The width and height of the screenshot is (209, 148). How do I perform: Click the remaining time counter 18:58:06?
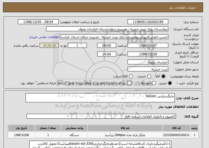[x=49, y=45]
